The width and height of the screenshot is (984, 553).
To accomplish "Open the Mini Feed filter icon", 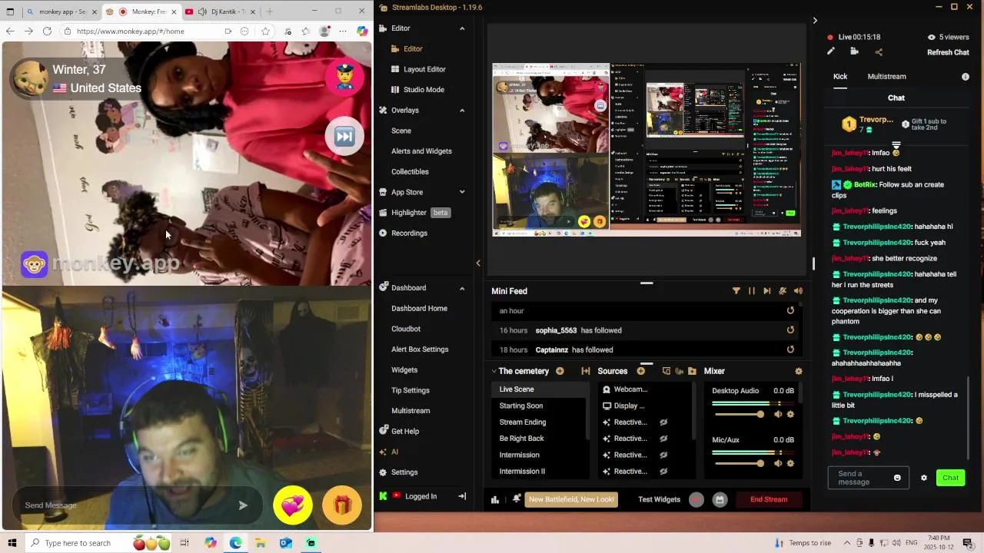I will click(x=736, y=291).
